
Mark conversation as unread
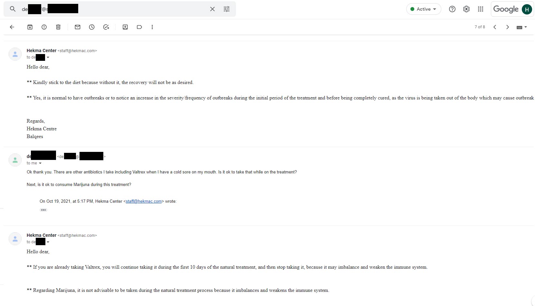click(78, 27)
